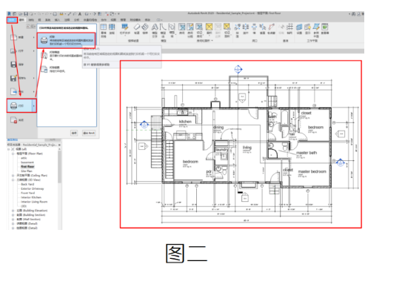Click the Railing tool icon in the ribbon
405x293 pixels.
tap(124, 27)
